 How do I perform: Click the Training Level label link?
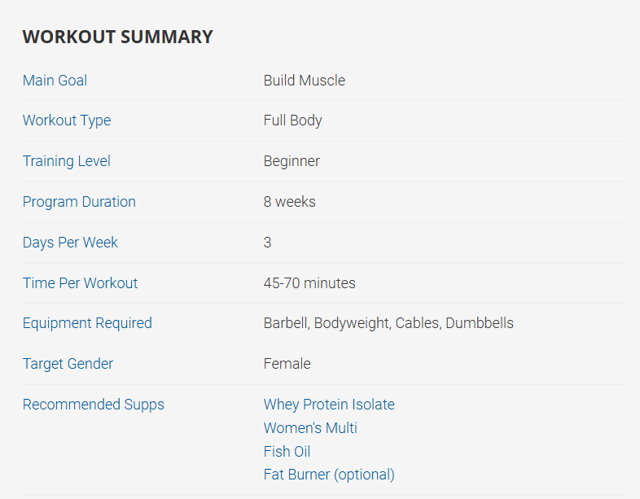67,161
